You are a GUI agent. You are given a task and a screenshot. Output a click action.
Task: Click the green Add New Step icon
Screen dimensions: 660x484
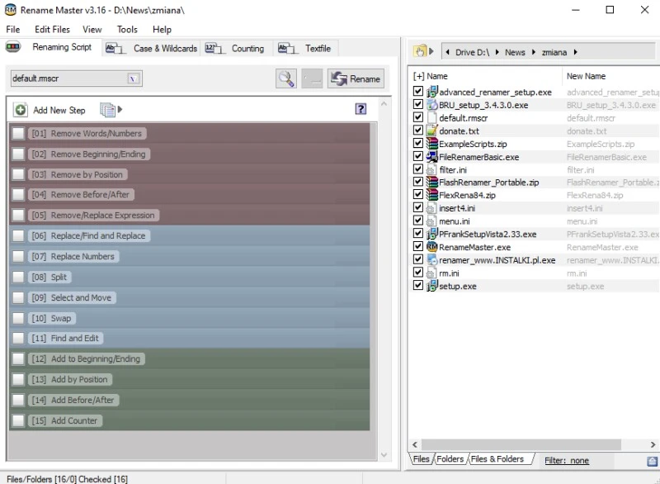[21, 110]
